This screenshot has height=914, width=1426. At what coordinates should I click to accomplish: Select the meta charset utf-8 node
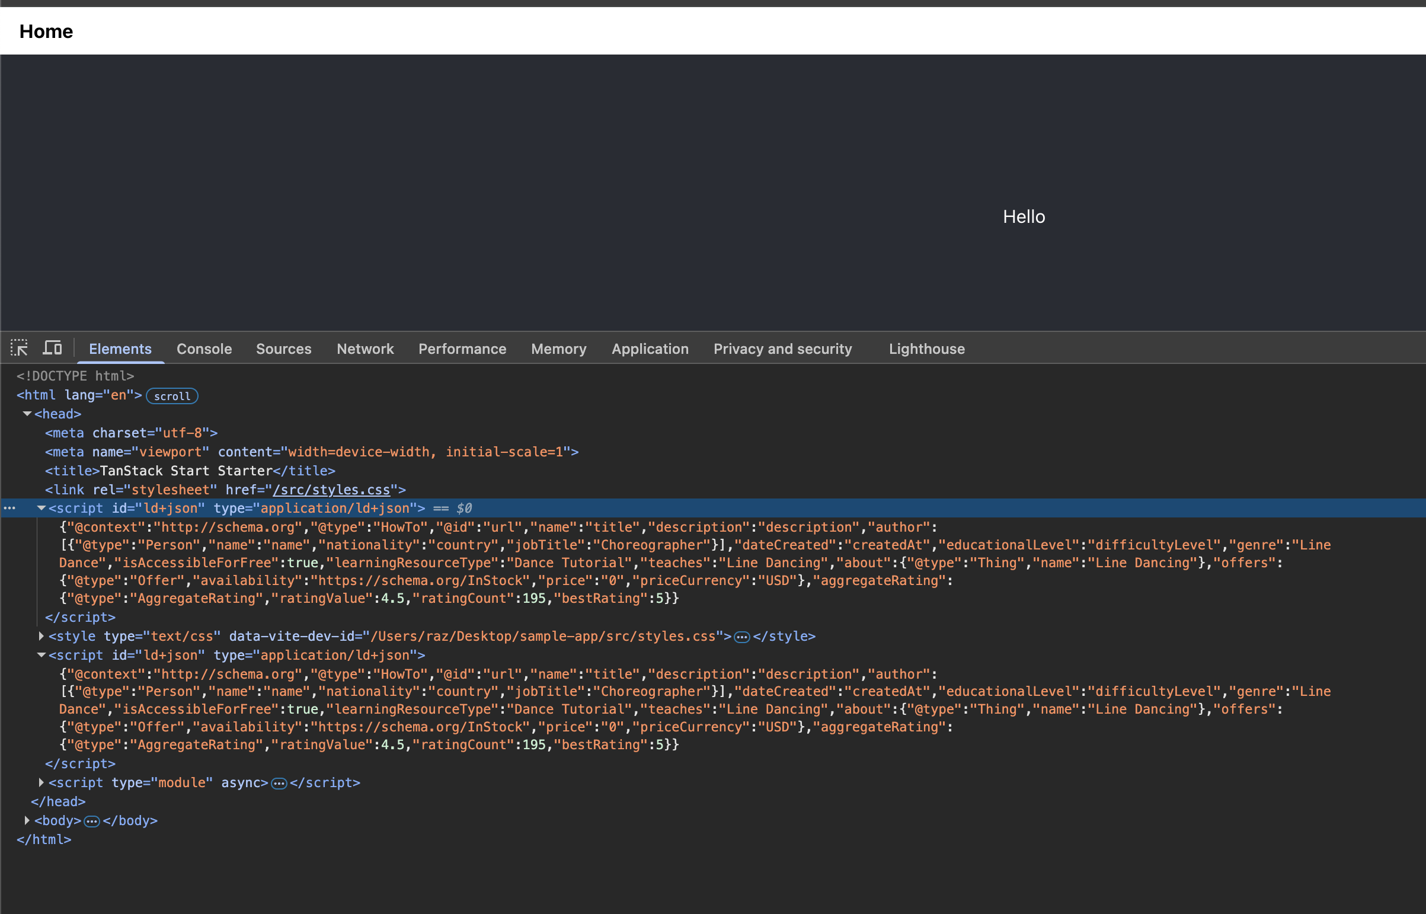tap(131, 433)
